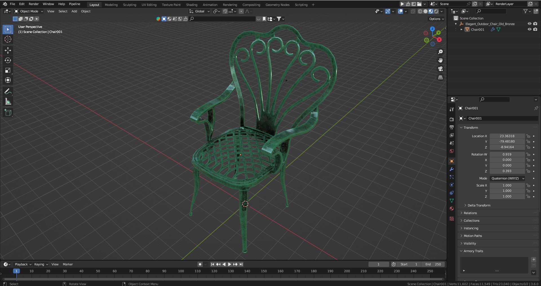This screenshot has height=286, width=541.
Task: Open Global transform orientation dropdown
Action: (x=199, y=11)
